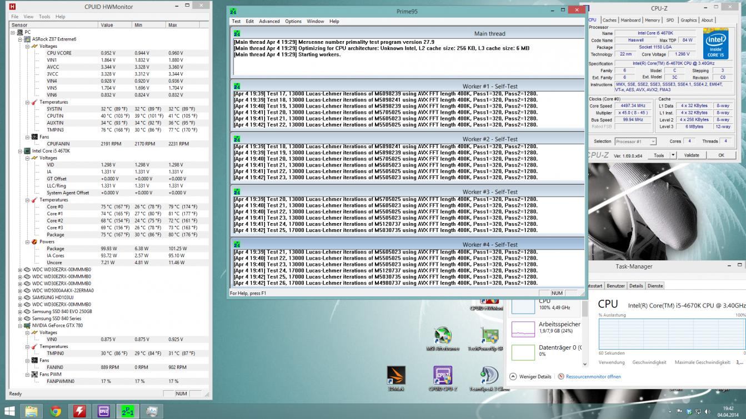This screenshot has width=746, height=419.
Task: Click the OK button in CPU-Z
Action: tap(721, 155)
